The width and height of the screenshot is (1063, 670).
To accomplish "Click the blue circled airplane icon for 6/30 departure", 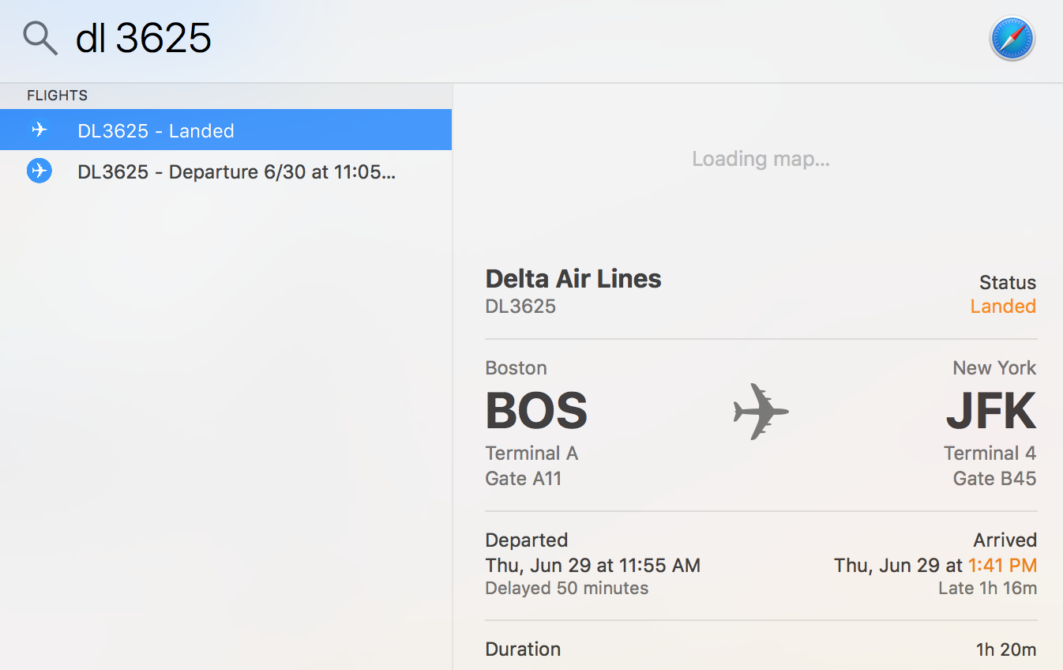I will click(39, 171).
